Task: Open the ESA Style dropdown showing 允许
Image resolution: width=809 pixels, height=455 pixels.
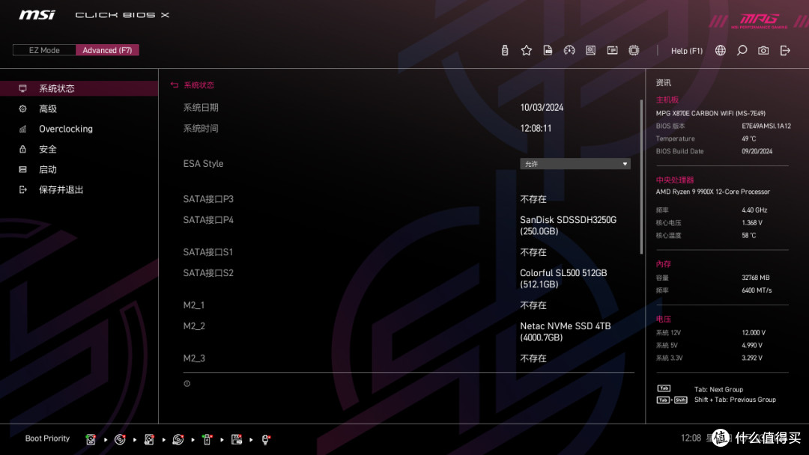Action: [575, 164]
